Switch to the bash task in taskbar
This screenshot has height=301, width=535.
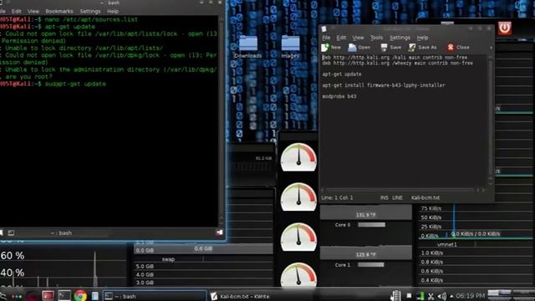coord(154,296)
